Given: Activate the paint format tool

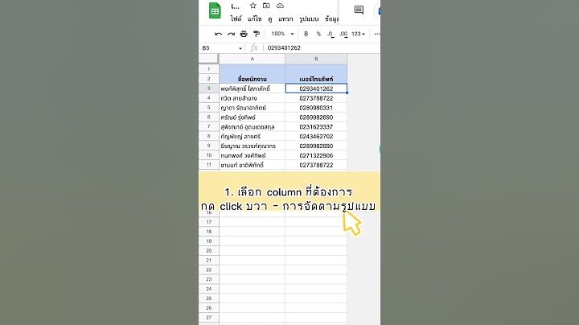Looking at the screenshot, I should pyautogui.click(x=257, y=34).
